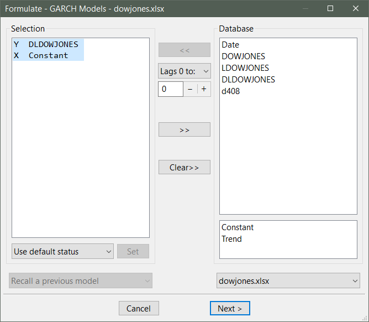Open the dowjones.xlsx database dropdown
This screenshot has height=322, width=369.
[288, 281]
